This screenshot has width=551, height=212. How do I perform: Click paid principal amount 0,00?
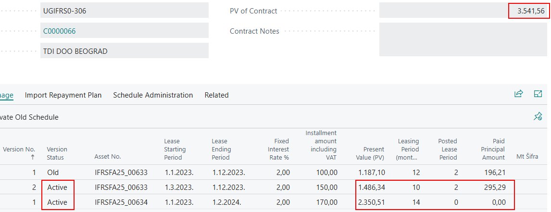(499, 202)
